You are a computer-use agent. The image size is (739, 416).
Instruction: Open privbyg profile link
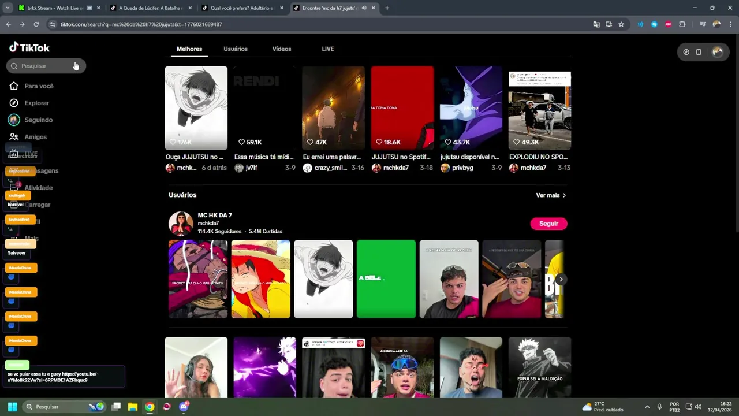(462, 168)
